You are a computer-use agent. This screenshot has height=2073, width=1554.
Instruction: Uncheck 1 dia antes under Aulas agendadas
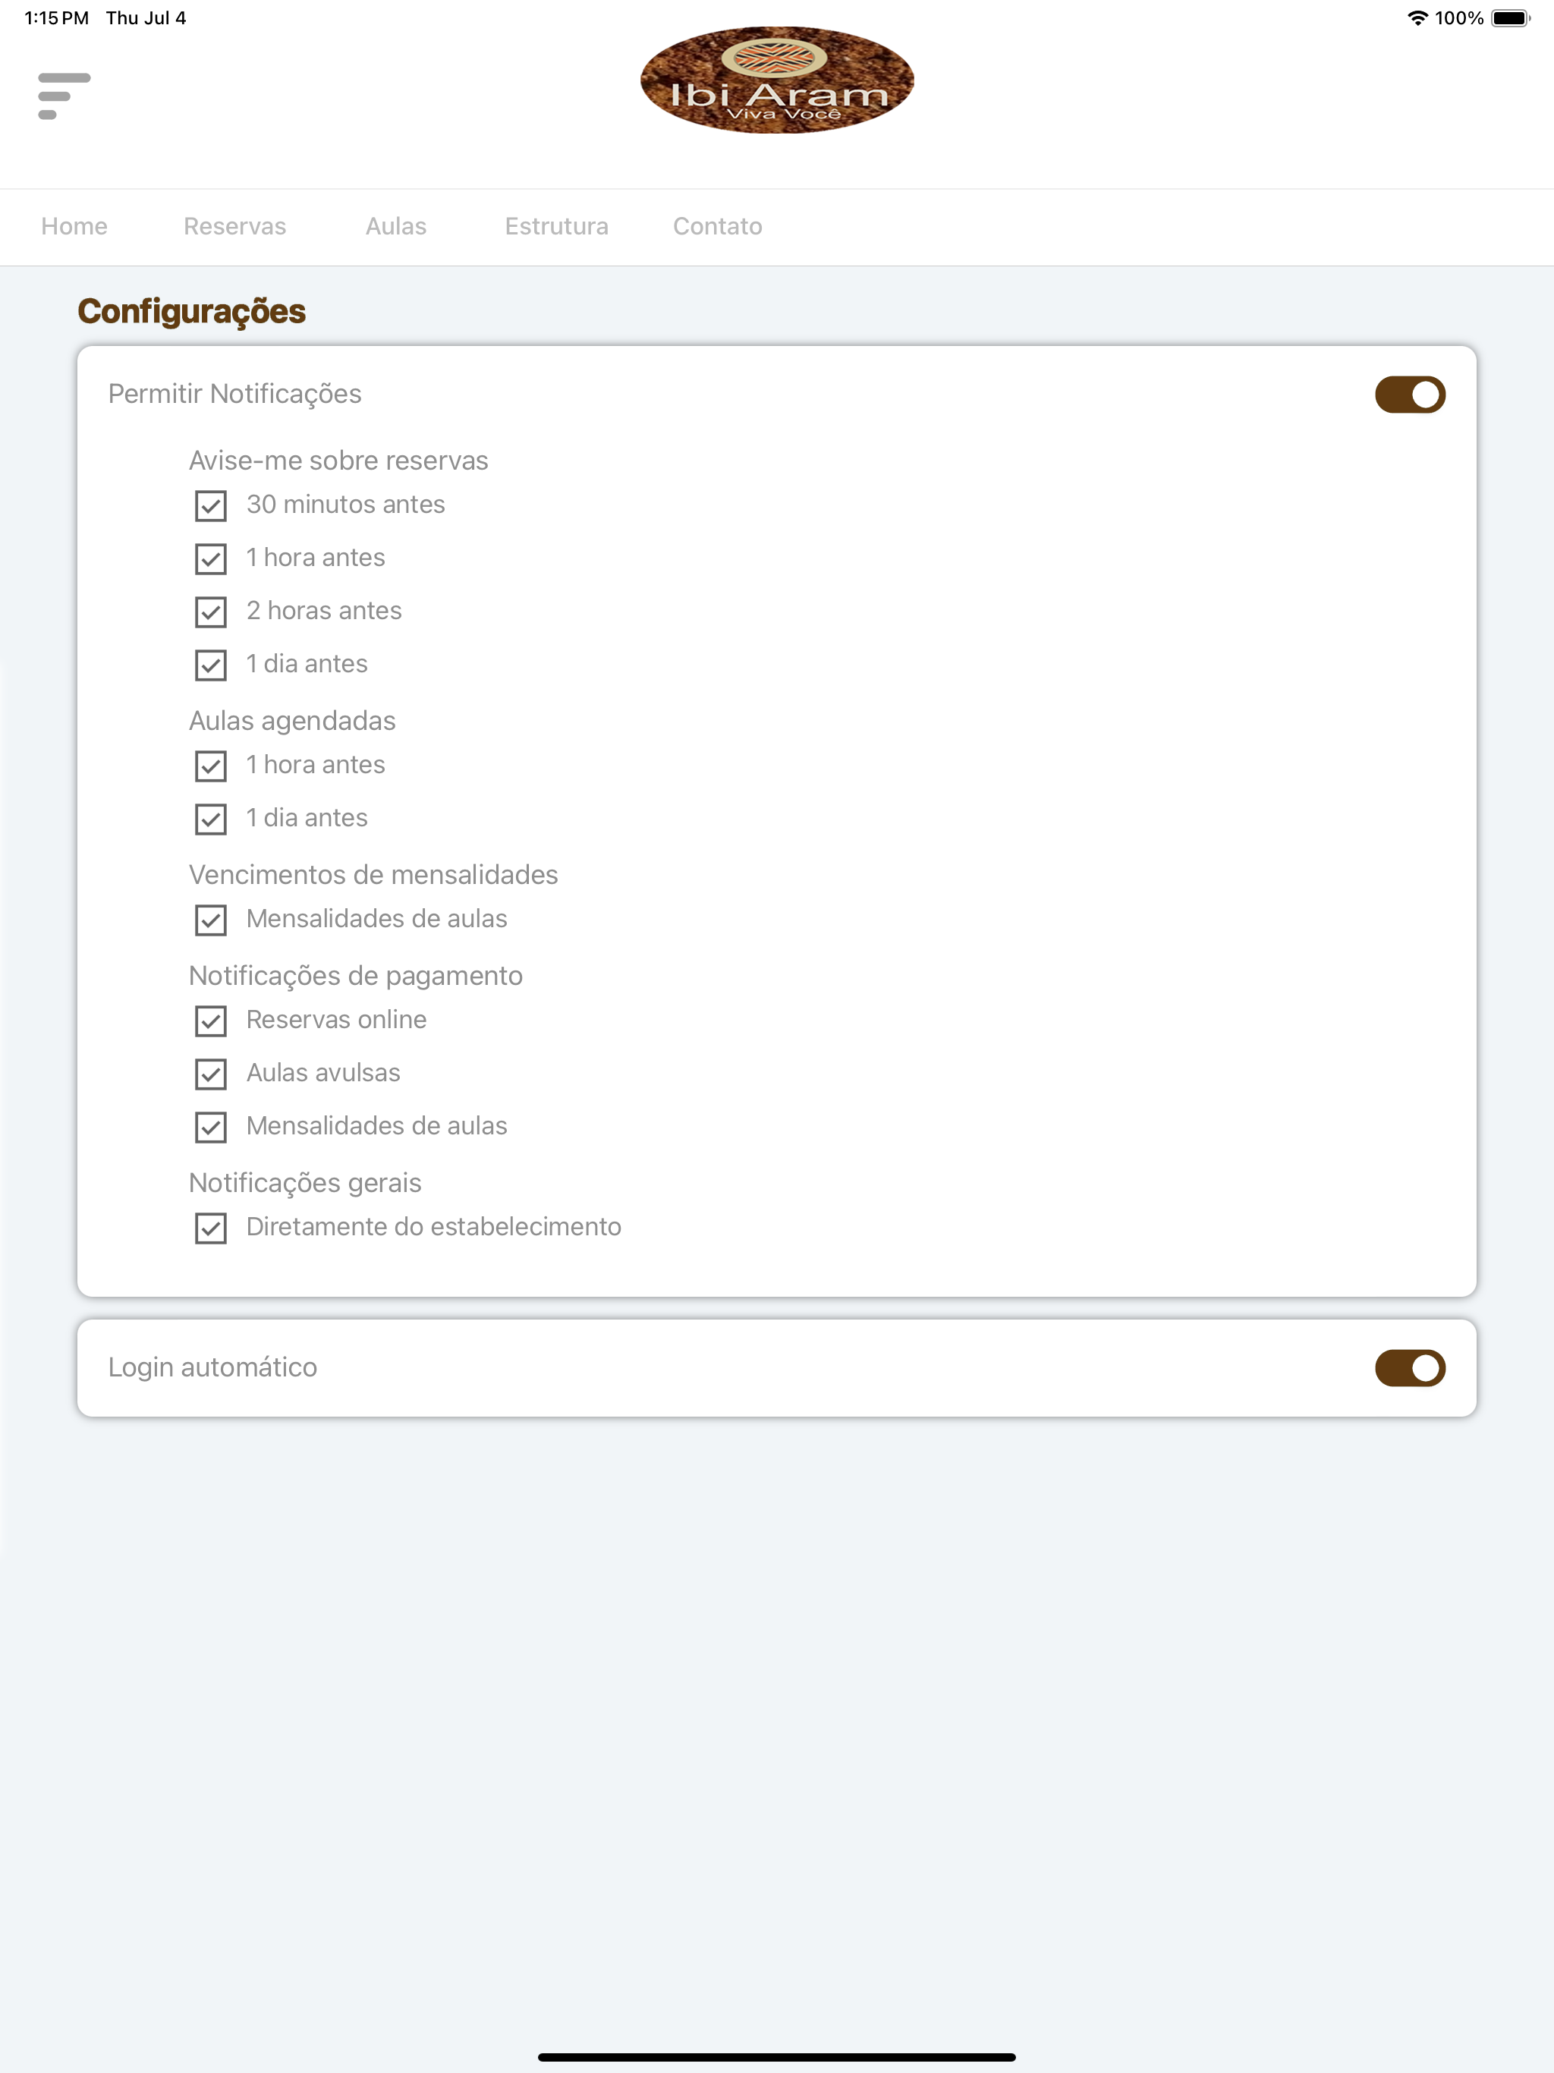tap(211, 819)
